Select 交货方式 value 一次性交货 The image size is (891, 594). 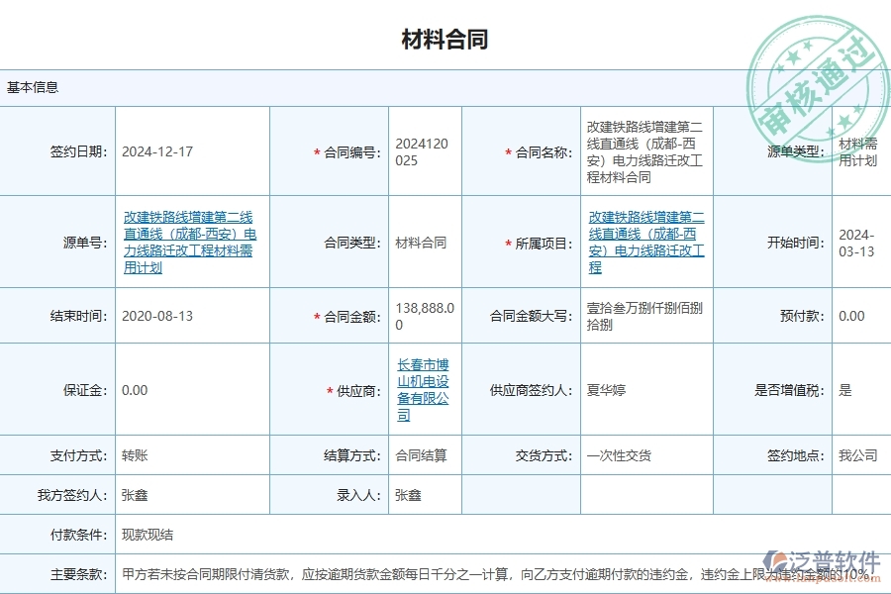(x=624, y=455)
